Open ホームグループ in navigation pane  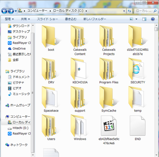click(x=18, y=105)
